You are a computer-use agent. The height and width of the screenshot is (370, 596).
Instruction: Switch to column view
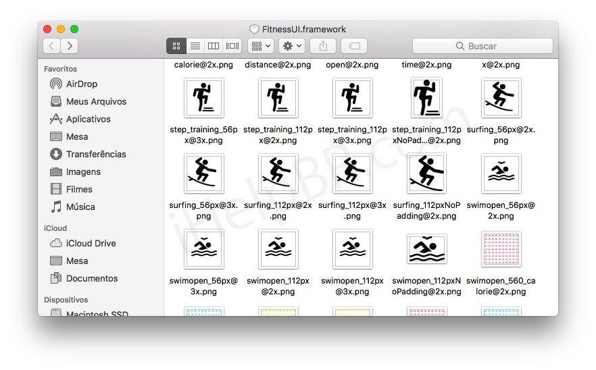click(214, 46)
